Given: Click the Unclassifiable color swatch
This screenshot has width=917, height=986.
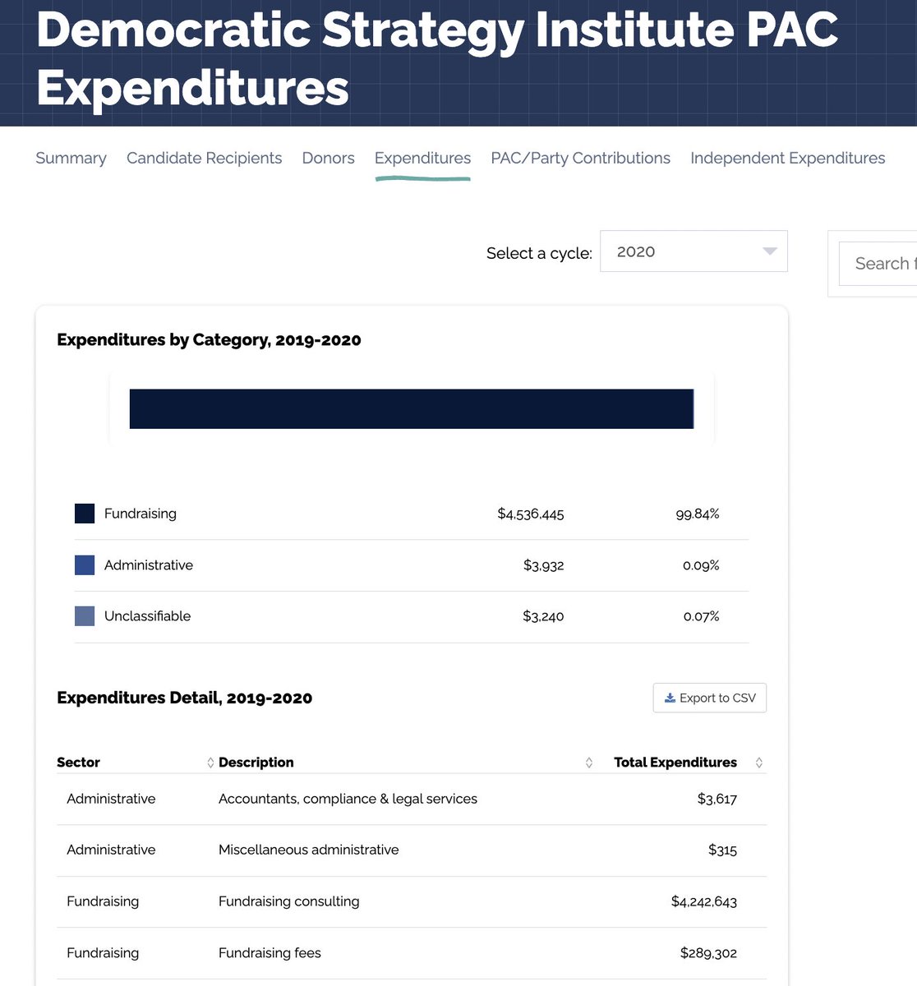Looking at the screenshot, I should [85, 616].
